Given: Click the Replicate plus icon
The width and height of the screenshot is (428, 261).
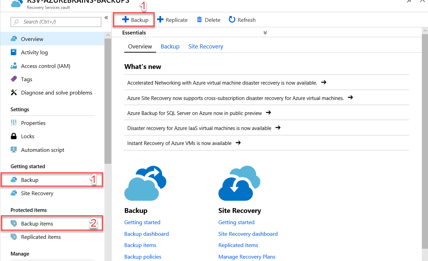Looking at the screenshot, I should (x=160, y=20).
